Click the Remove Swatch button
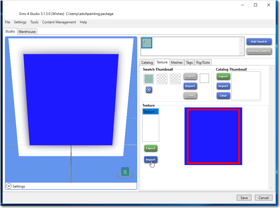Screen dimensions: 280x208 click(x=259, y=51)
